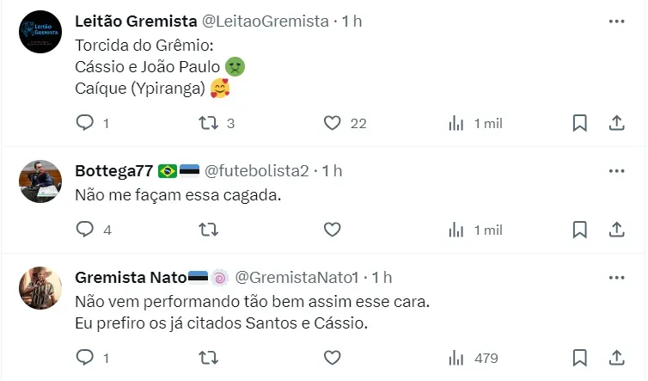Open more options on Gremista Nato's tweet

pos(616,277)
